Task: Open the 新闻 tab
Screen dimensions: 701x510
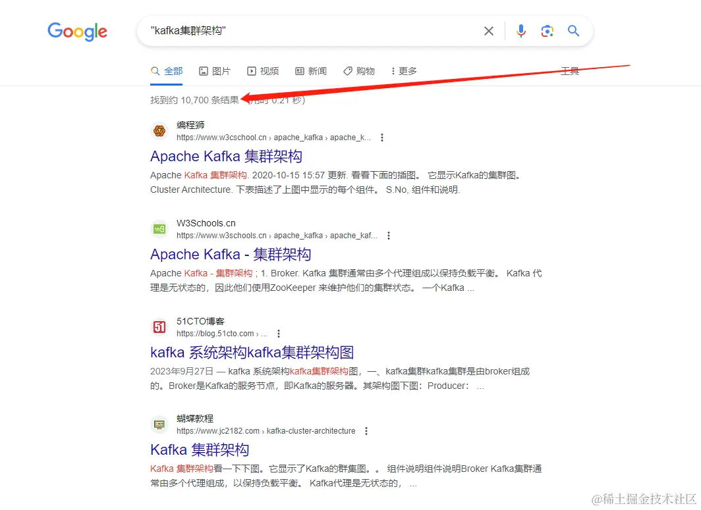Action: coord(311,71)
